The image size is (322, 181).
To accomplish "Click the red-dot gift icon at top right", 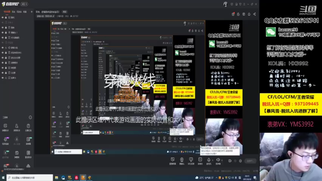I will (233, 14).
